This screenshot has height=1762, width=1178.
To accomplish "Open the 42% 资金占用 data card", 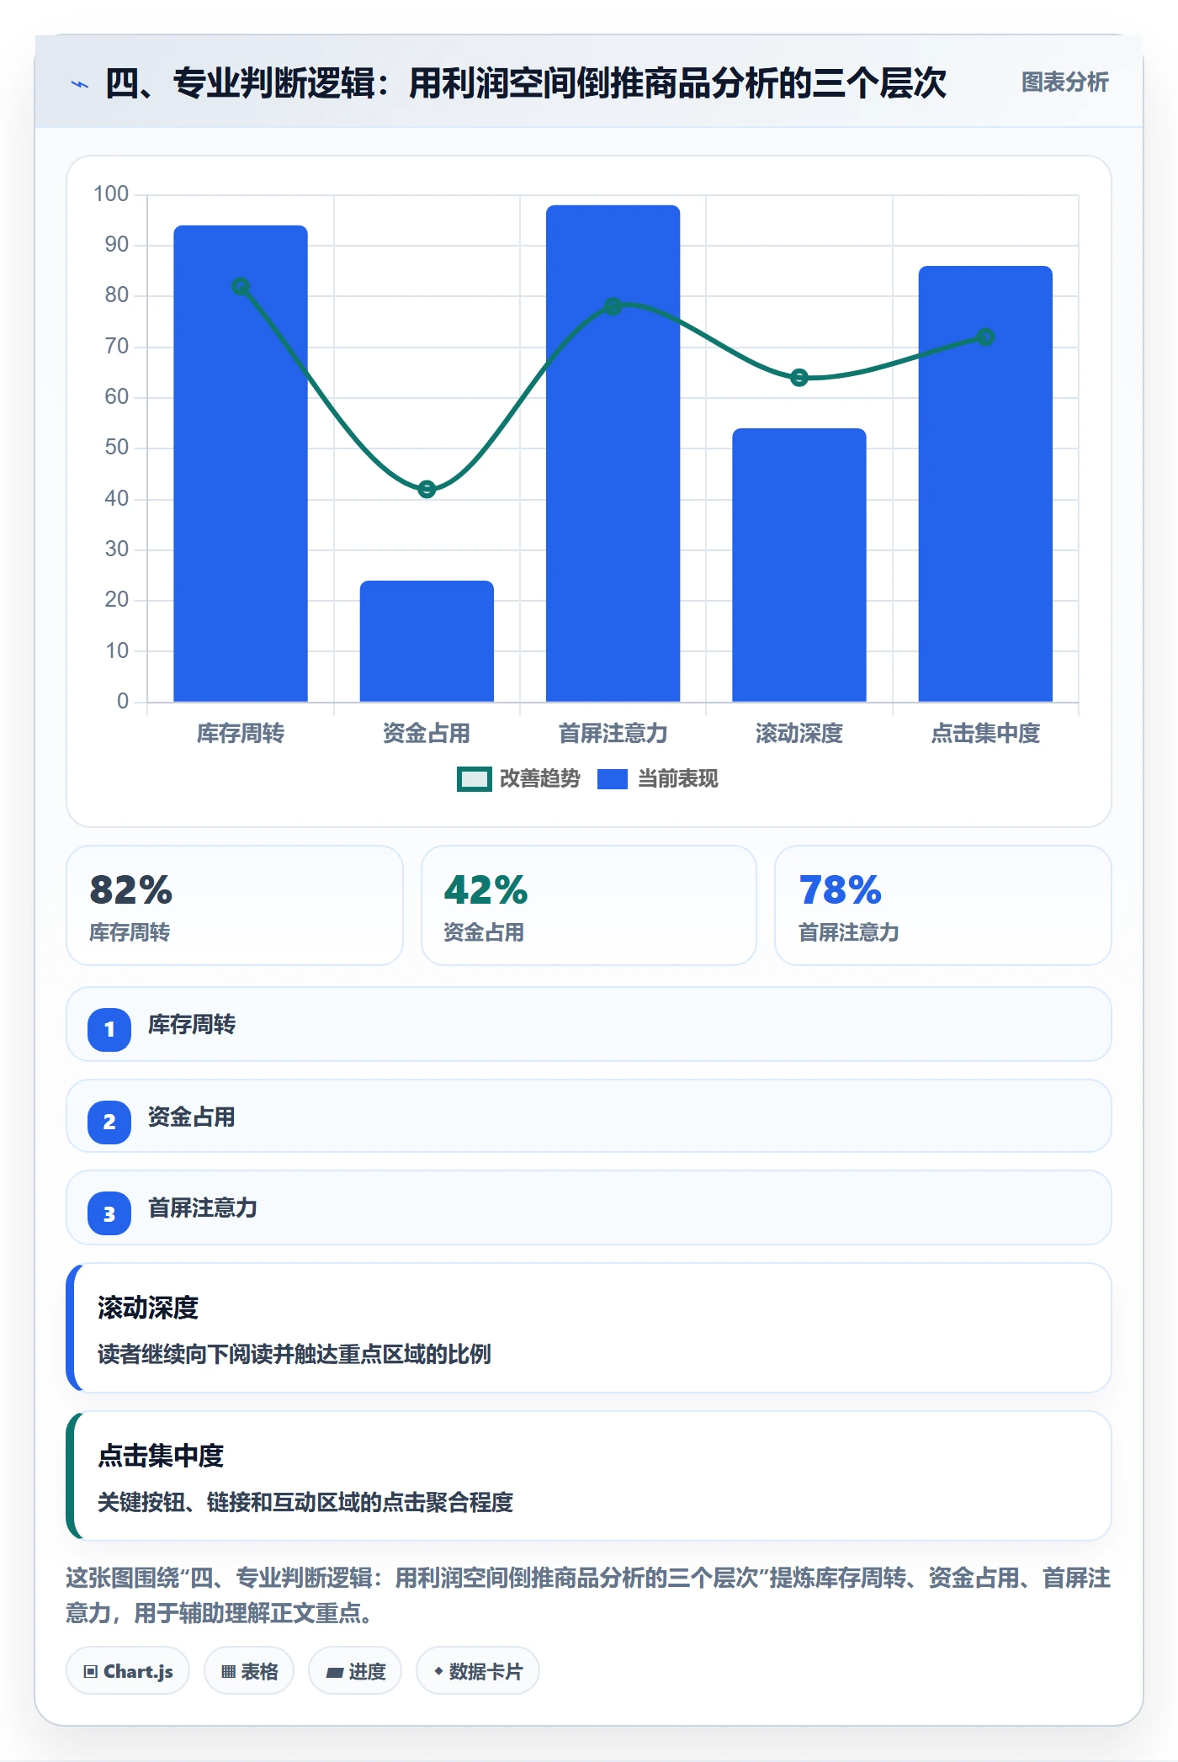I will point(589,905).
